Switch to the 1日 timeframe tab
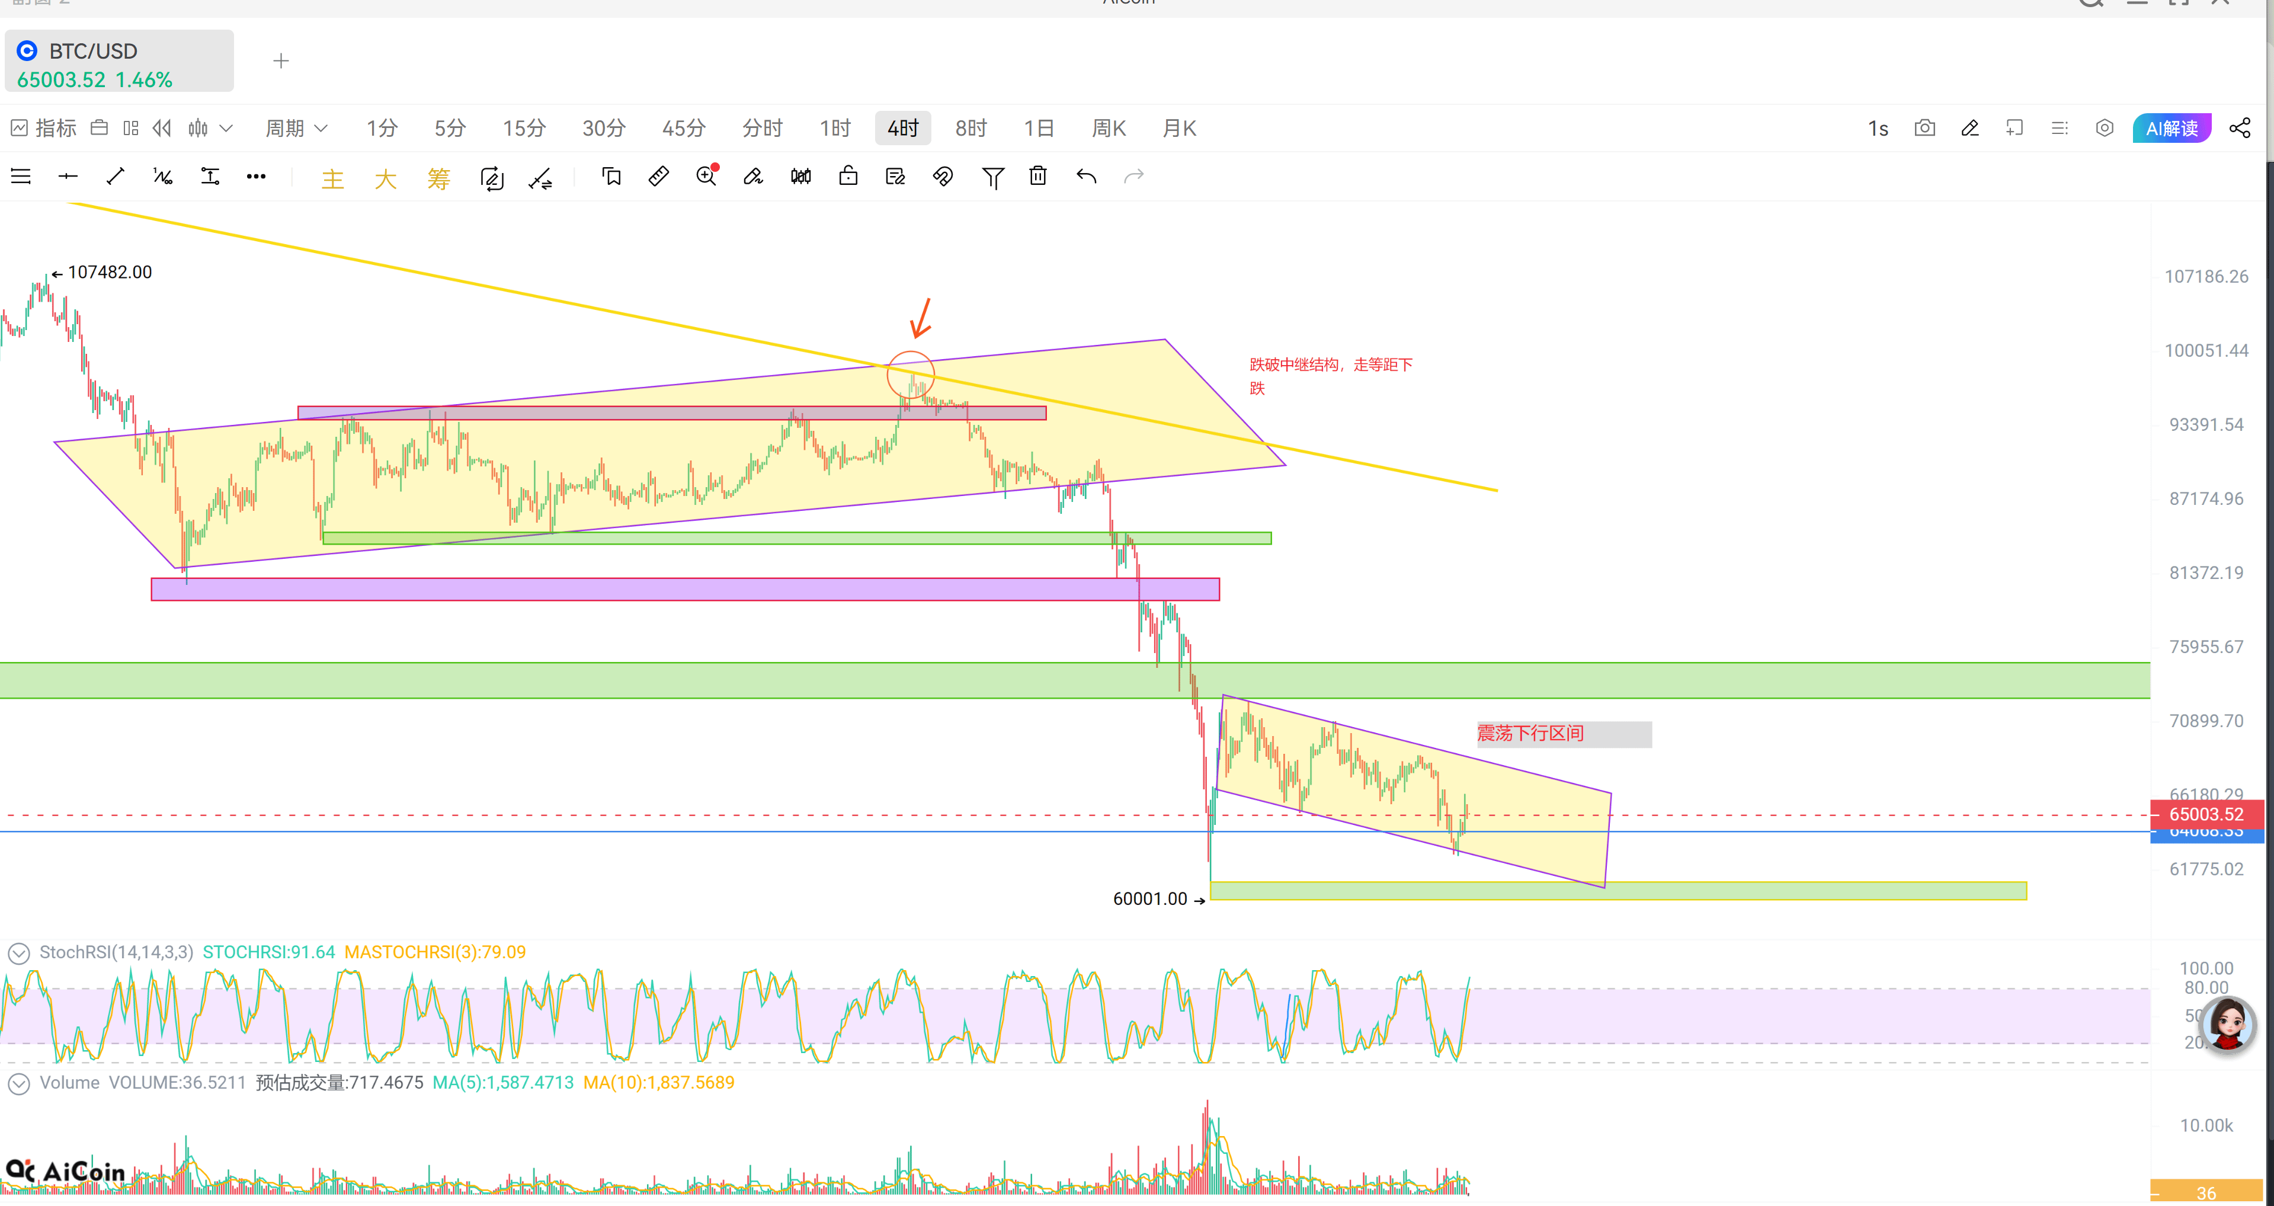 pyautogui.click(x=1038, y=129)
